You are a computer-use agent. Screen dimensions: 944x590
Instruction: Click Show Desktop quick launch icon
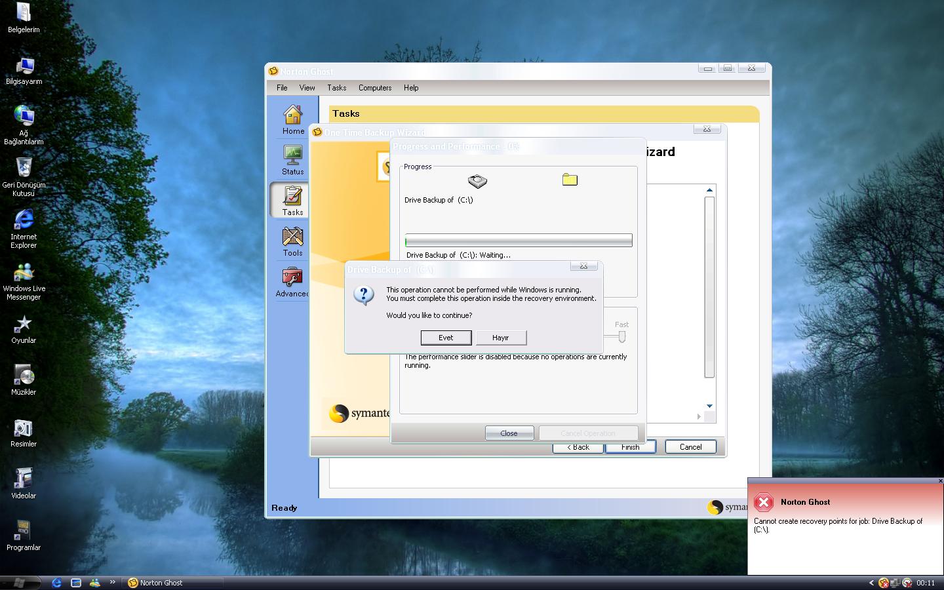point(76,583)
